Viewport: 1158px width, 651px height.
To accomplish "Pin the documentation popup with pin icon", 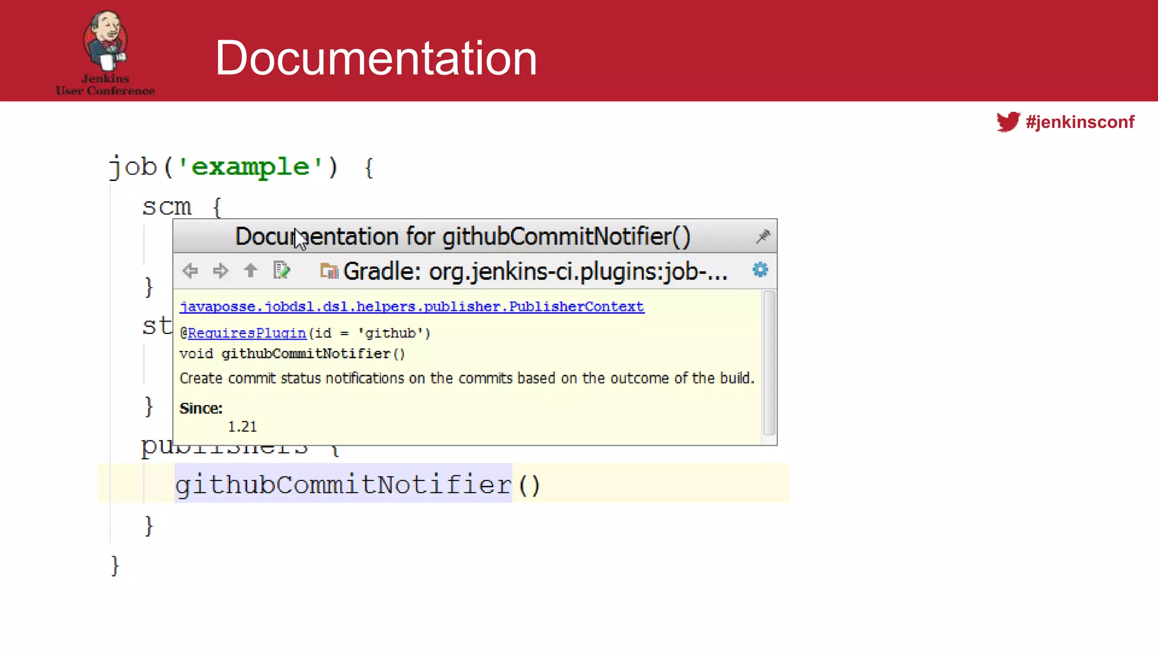I will 763,236.
